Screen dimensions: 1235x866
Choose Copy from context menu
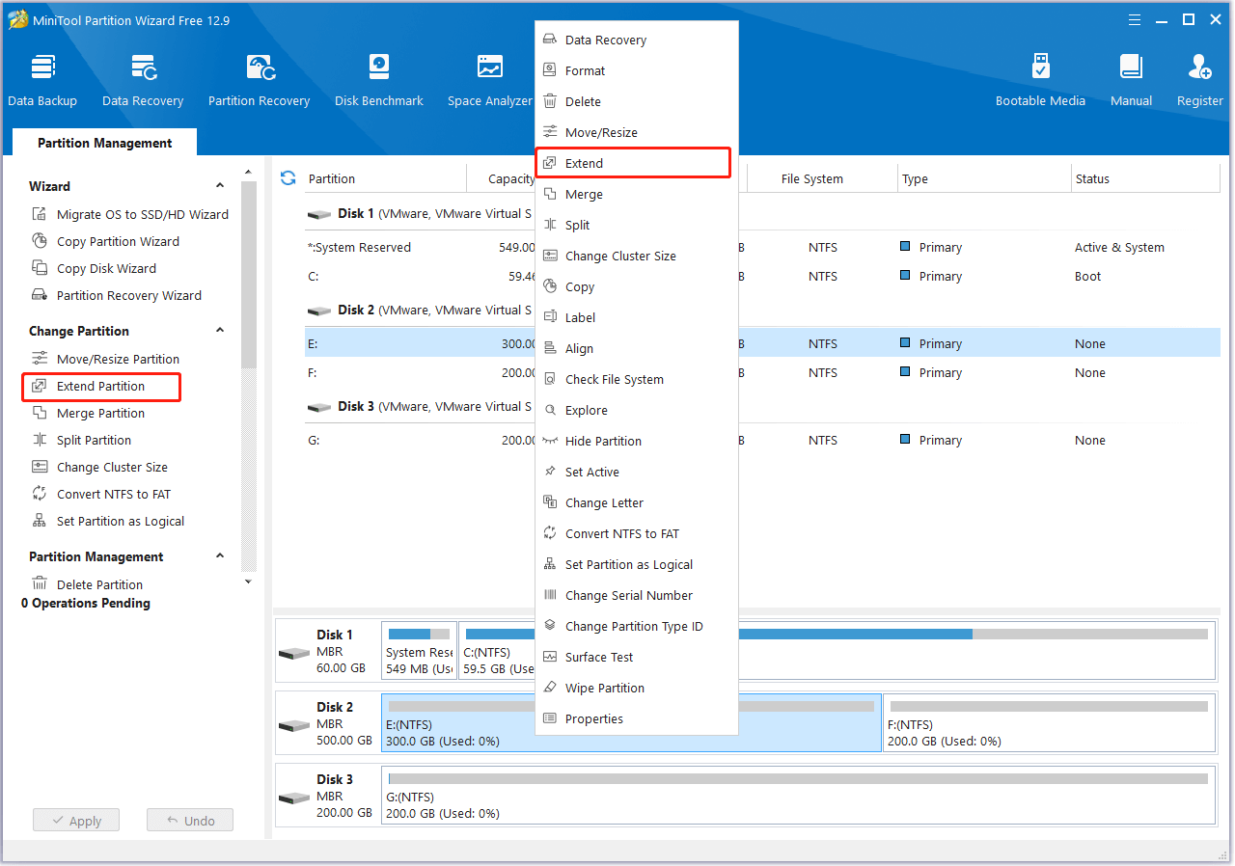[x=637, y=287]
